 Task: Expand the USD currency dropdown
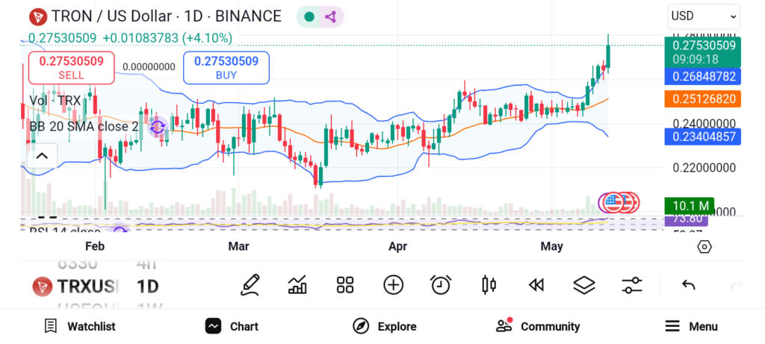[x=704, y=16]
